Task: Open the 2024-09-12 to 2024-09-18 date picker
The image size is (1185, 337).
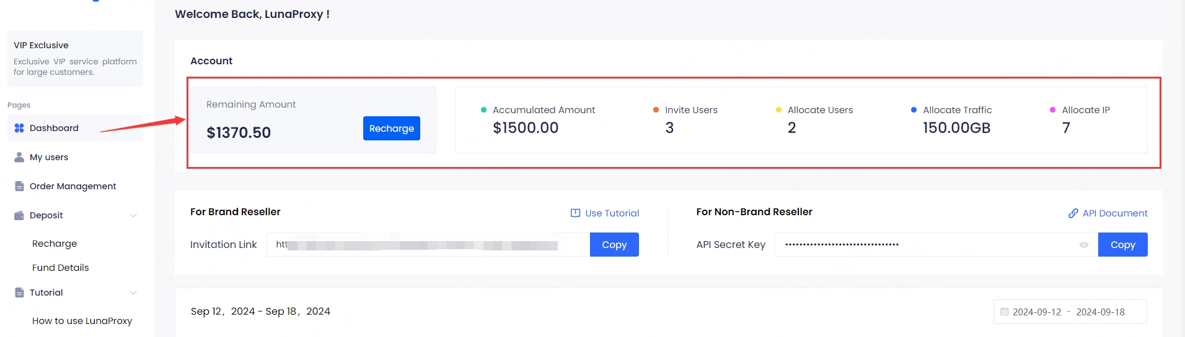Action: (1069, 312)
